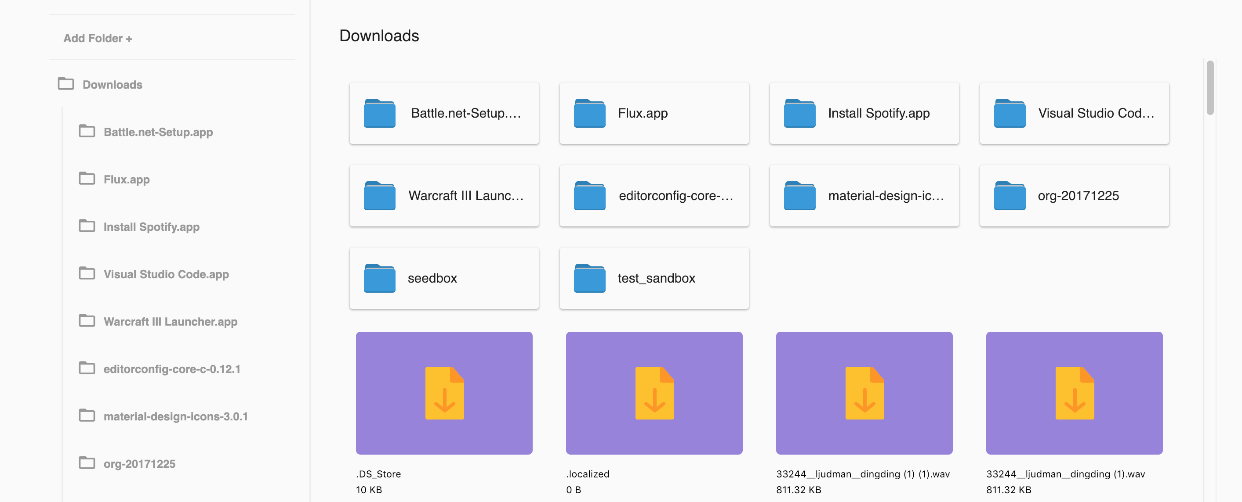
Task: Select Warcraft III Launcher.app sidebar item
Action: pos(170,322)
